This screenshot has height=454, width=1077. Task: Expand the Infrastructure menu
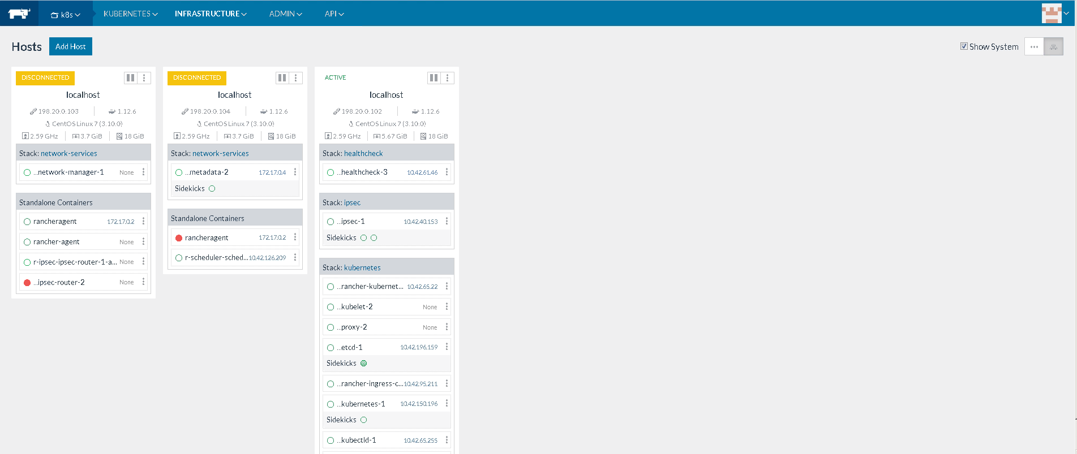pos(211,14)
